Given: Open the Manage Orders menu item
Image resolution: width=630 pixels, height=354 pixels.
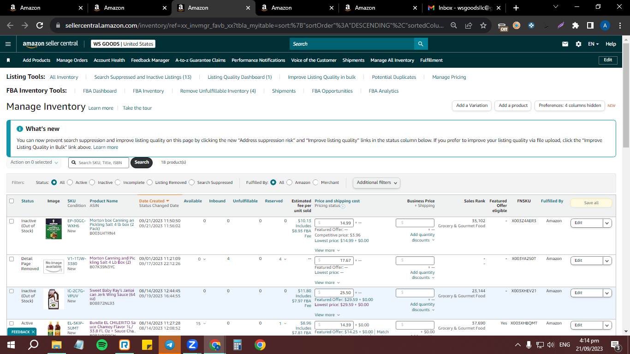Looking at the screenshot, I should (72, 60).
